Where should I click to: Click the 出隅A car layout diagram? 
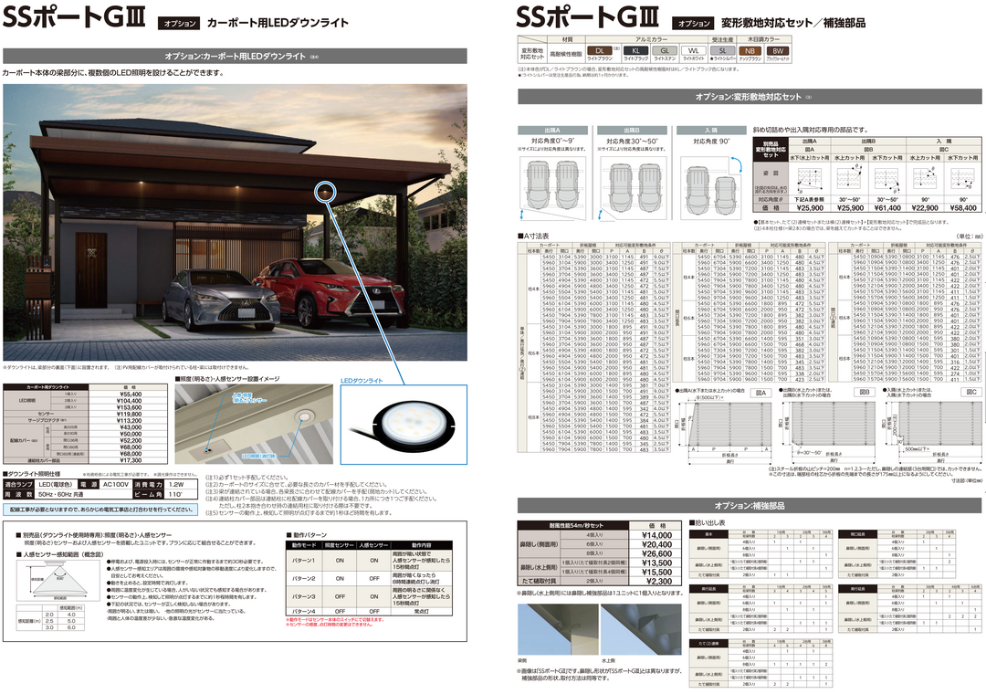(x=552, y=185)
